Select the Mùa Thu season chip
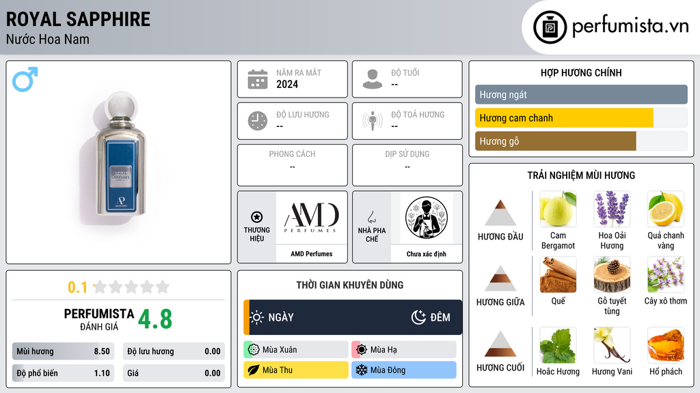Viewport: 700px width, 393px height. (x=296, y=370)
